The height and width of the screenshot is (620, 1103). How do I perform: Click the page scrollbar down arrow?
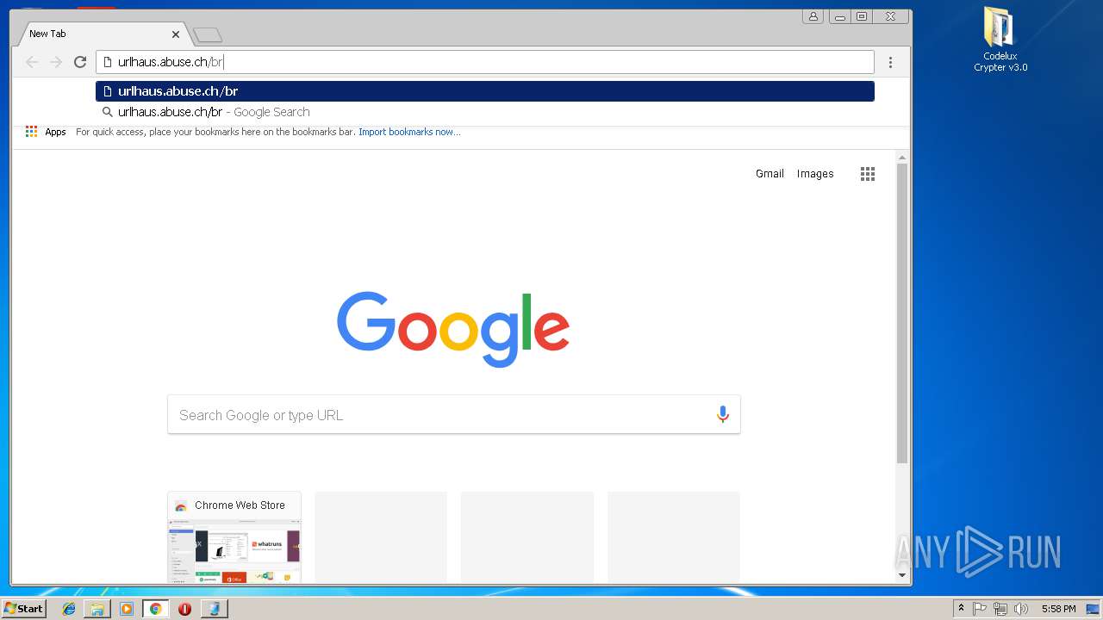[x=902, y=574]
